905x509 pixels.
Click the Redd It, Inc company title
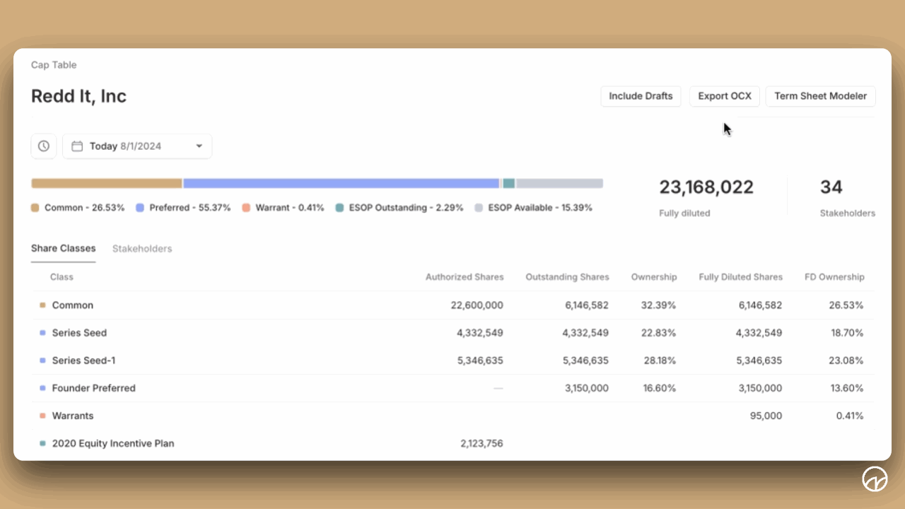tap(78, 96)
